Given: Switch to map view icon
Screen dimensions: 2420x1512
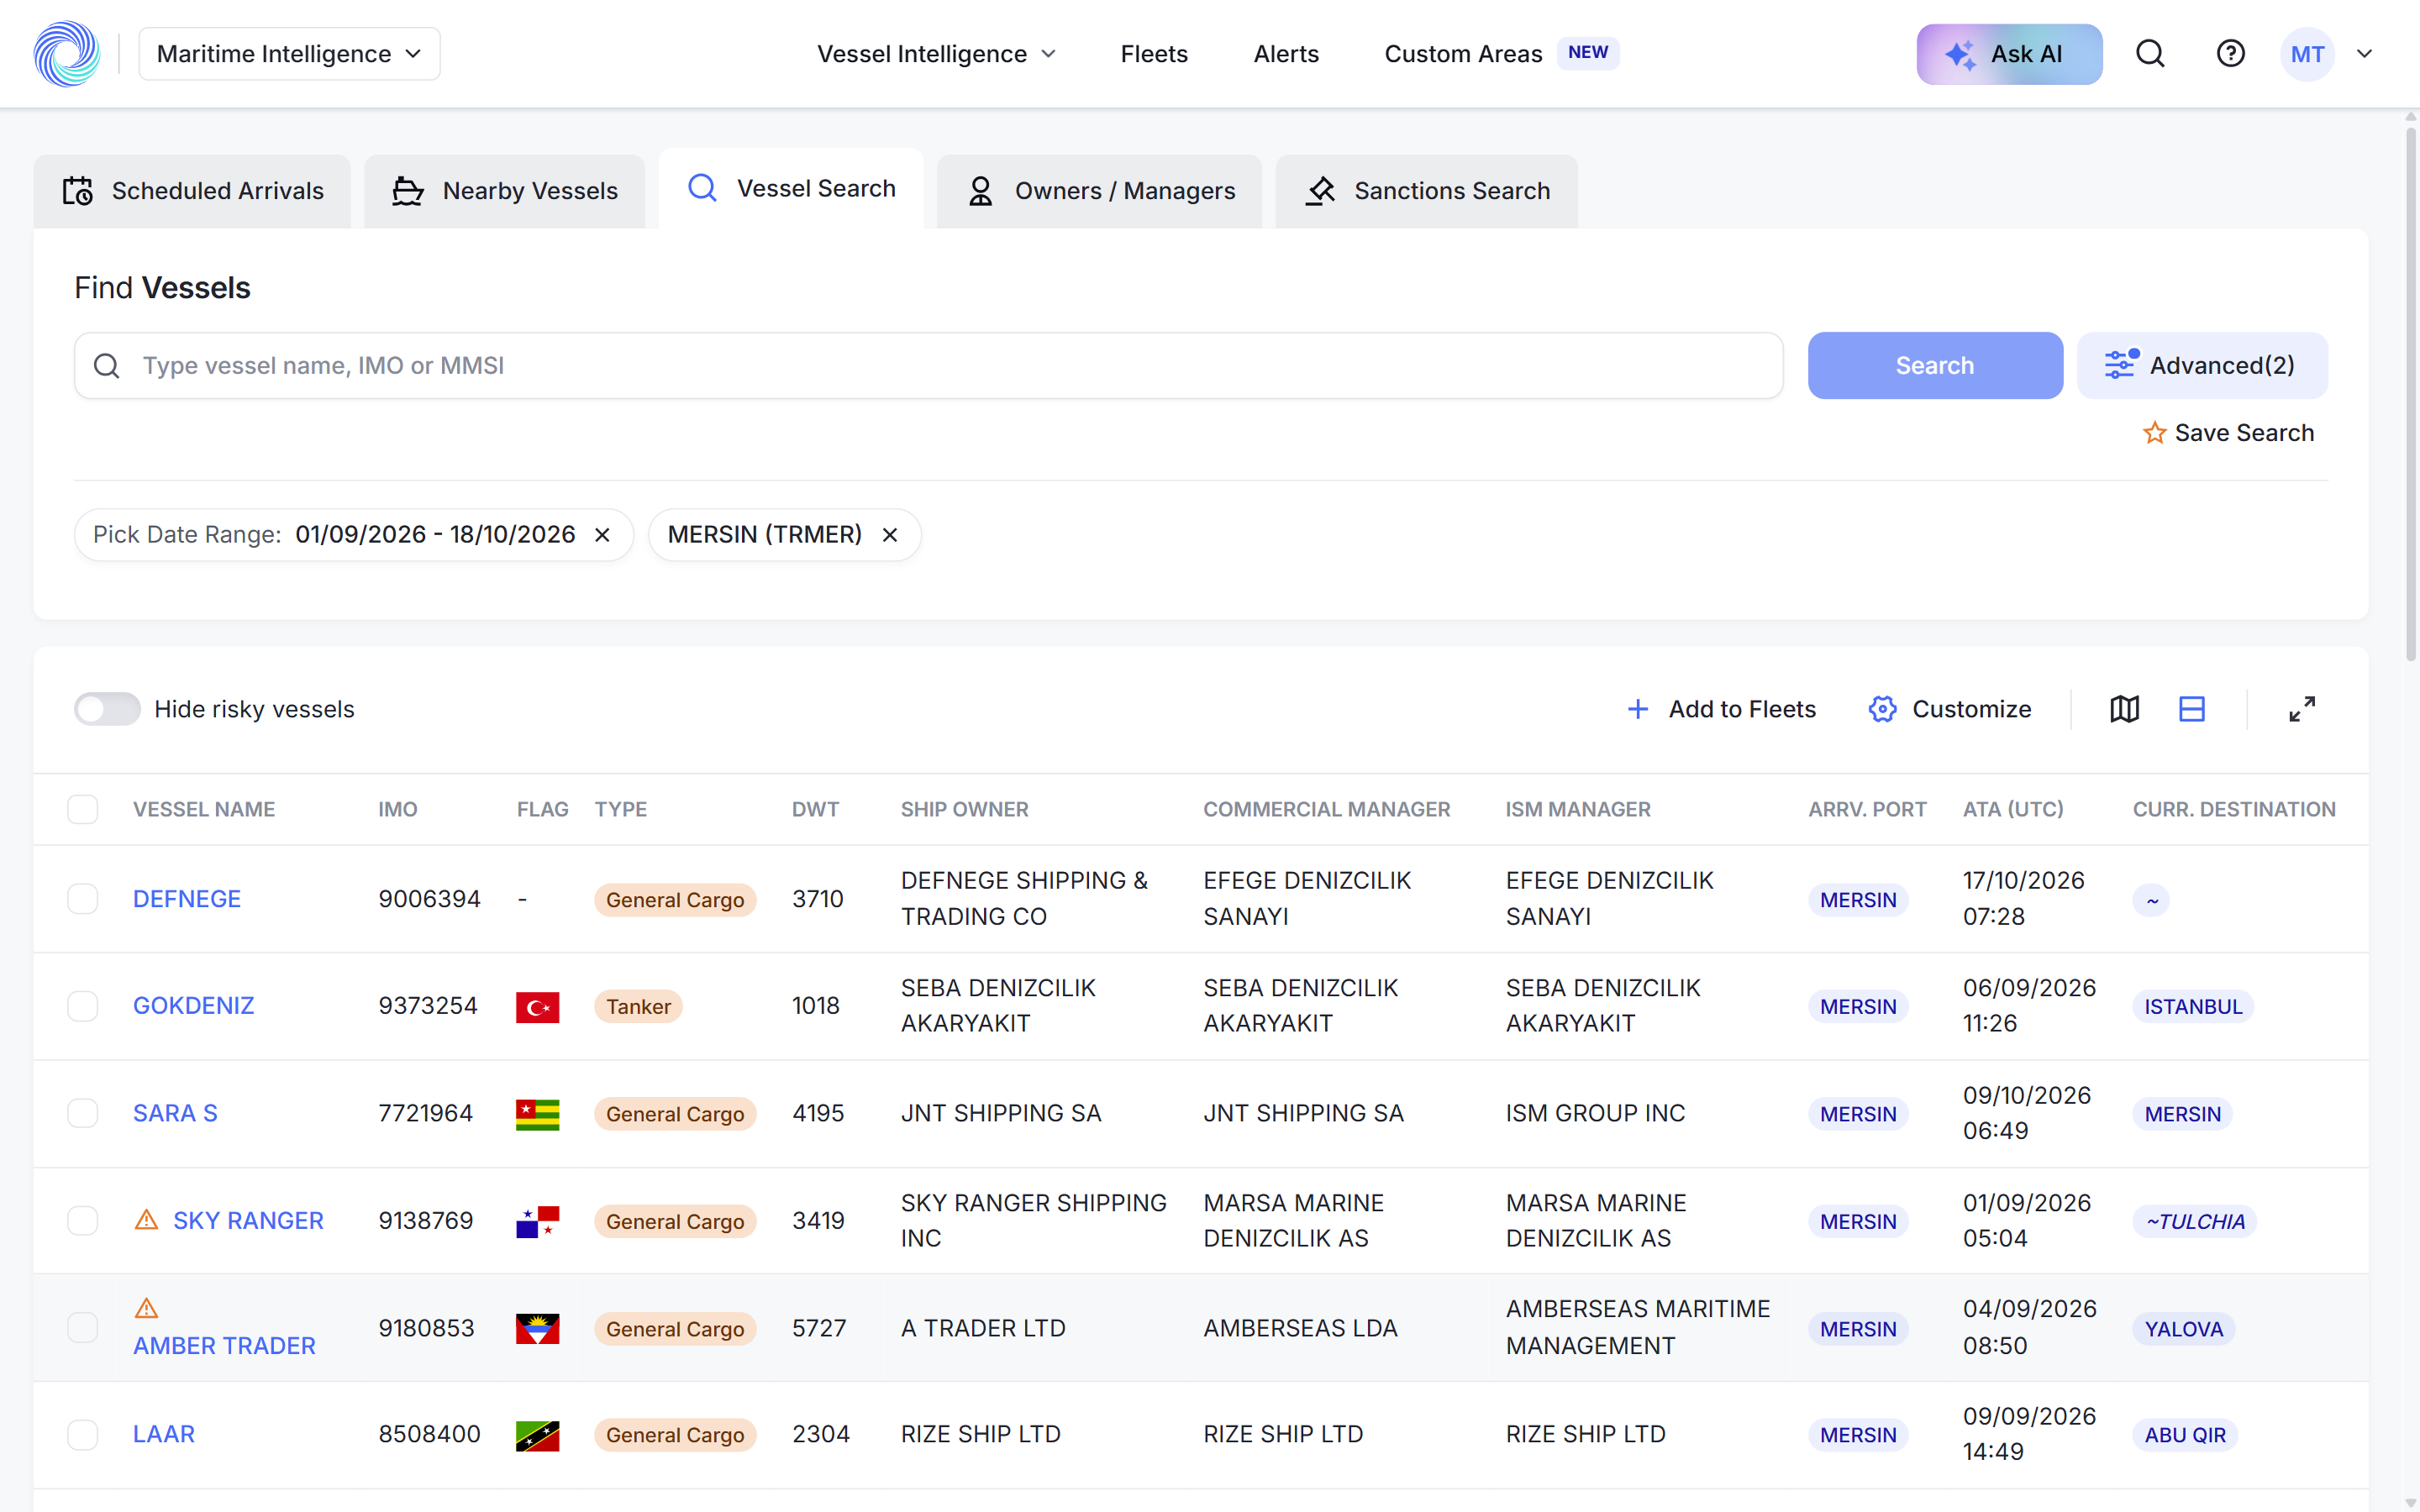Looking at the screenshot, I should [x=2124, y=709].
